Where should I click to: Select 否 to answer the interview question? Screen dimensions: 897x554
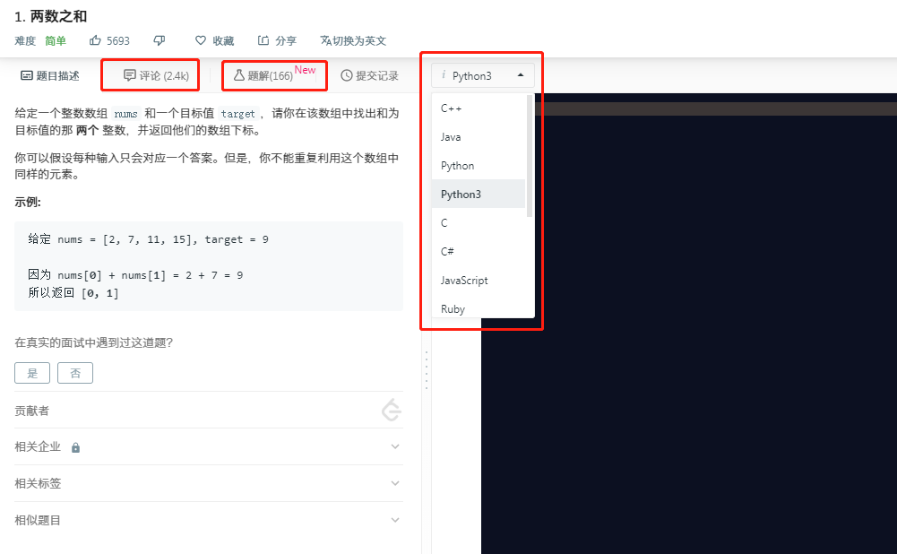(x=75, y=372)
